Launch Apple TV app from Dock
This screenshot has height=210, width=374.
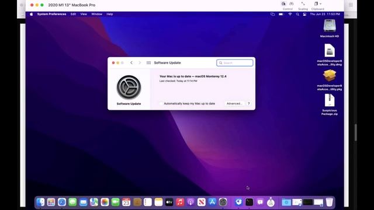pyautogui.click(x=169, y=202)
